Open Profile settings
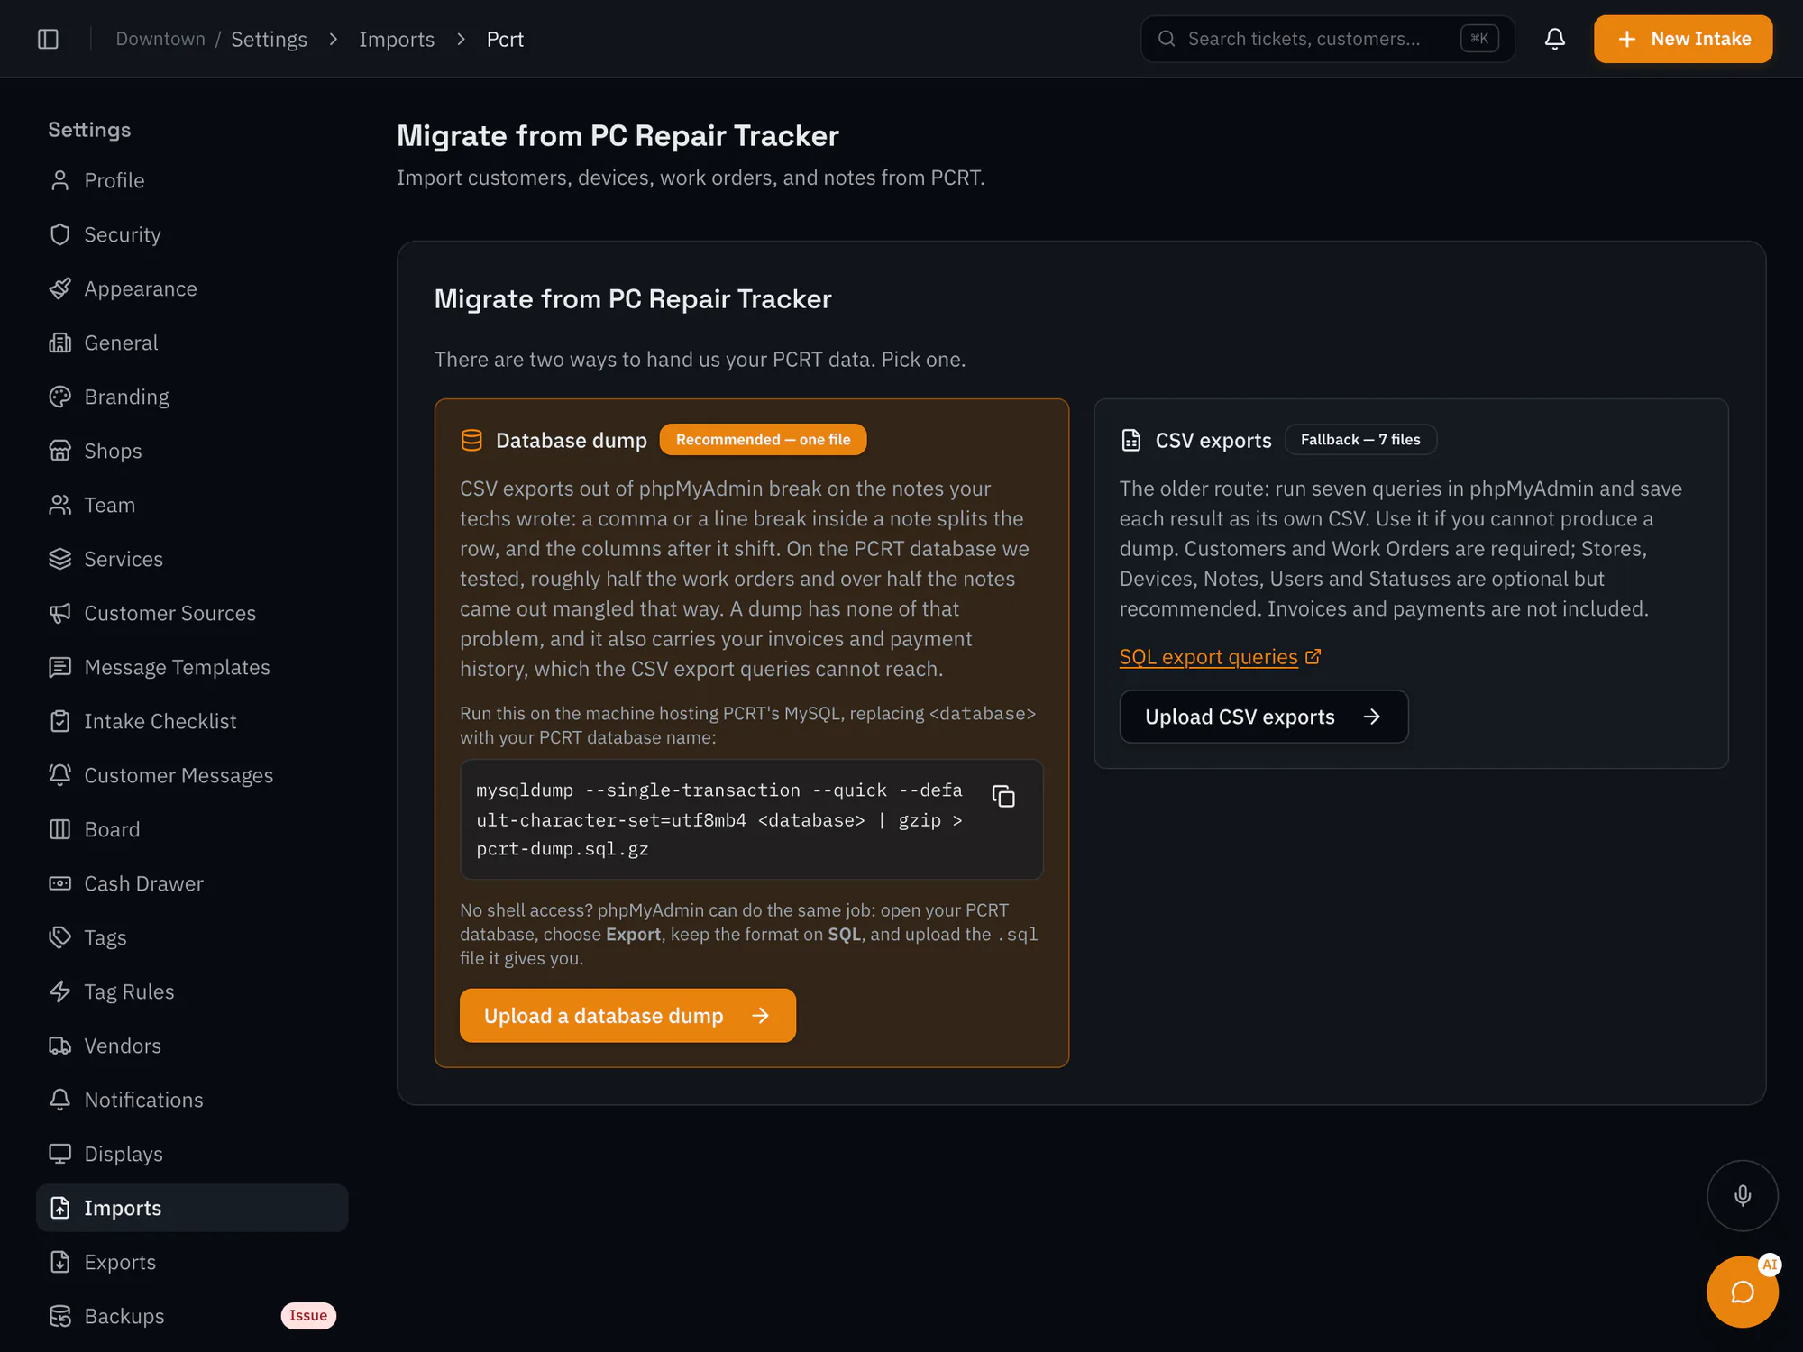The width and height of the screenshot is (1803, 1352). click(192, 180)
